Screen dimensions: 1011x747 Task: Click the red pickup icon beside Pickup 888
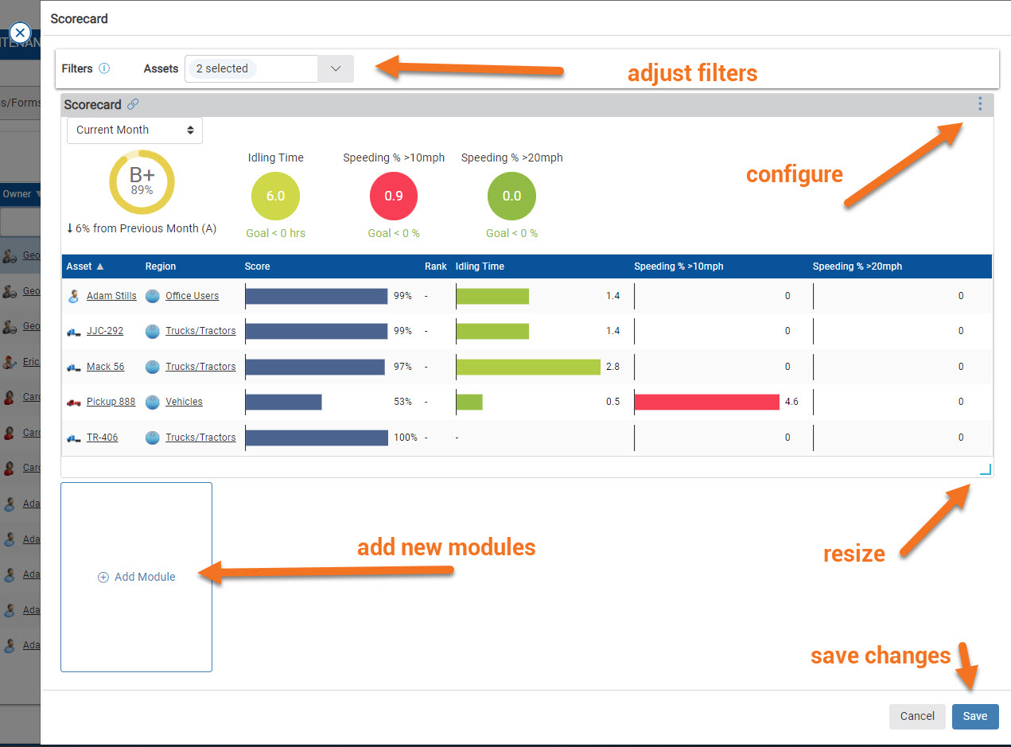click(x=72, y=402)
